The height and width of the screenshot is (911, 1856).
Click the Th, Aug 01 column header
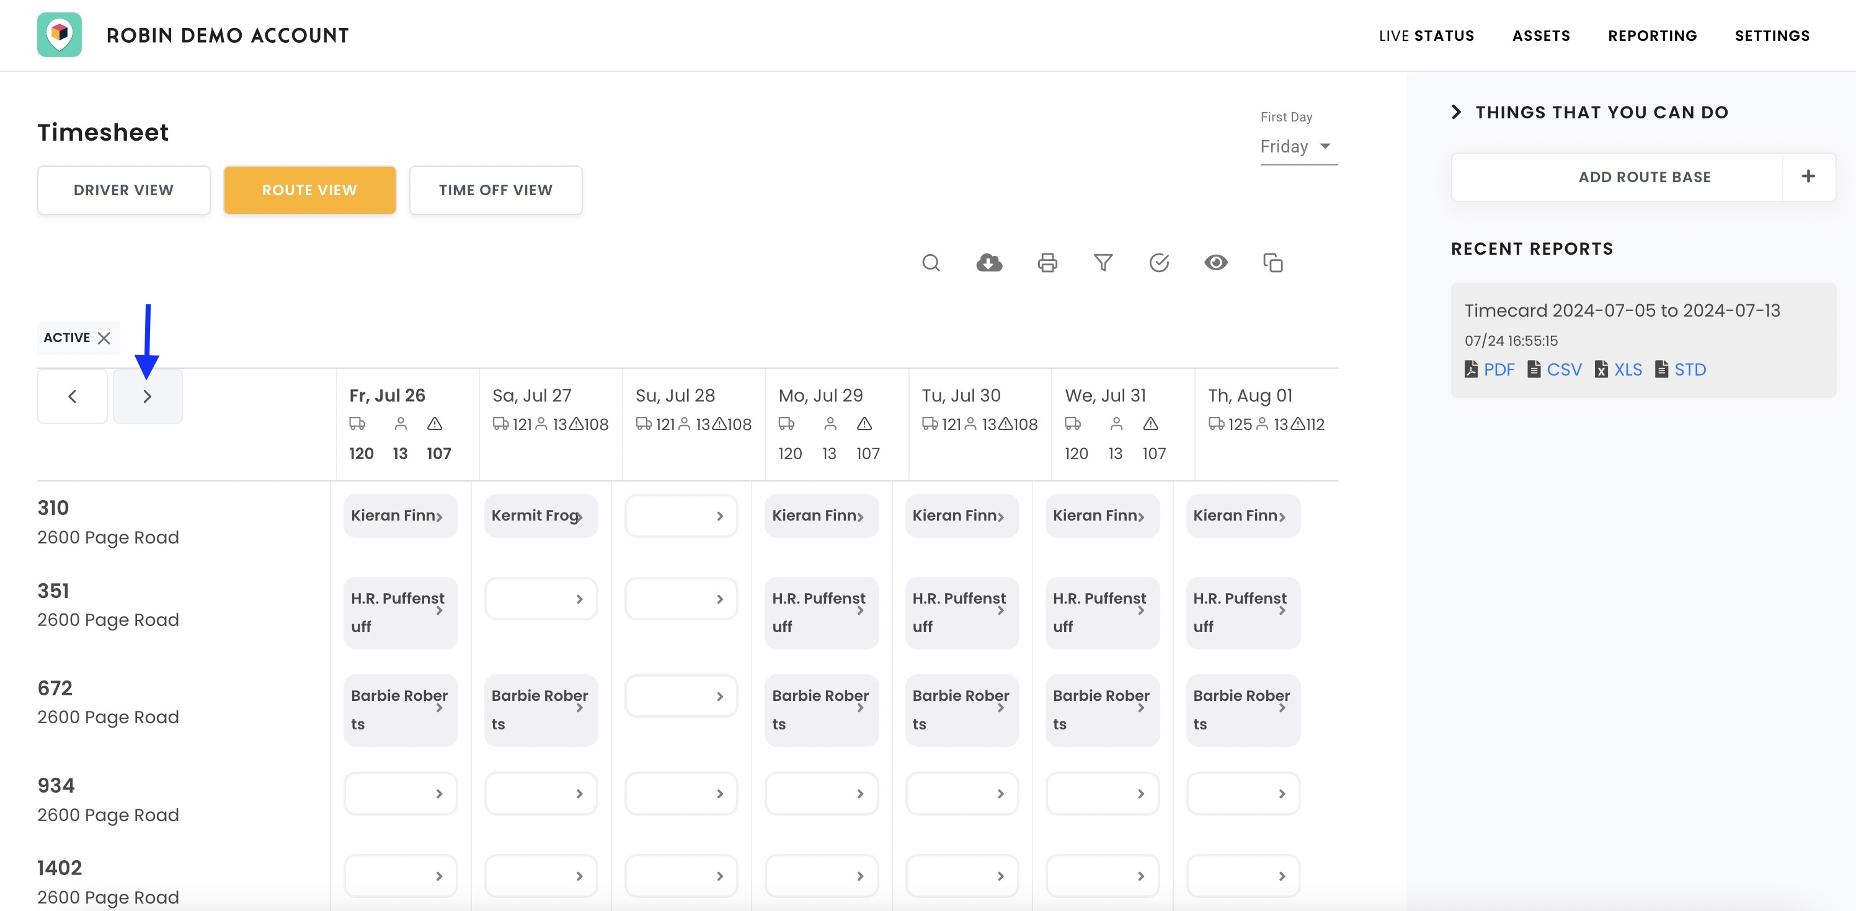point(1250,395)
